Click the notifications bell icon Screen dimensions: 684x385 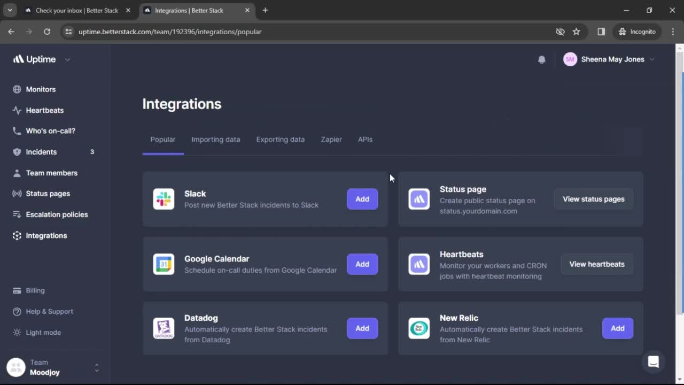click(x=542, y=59)
